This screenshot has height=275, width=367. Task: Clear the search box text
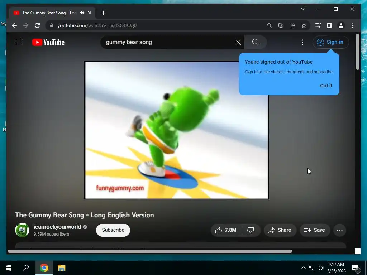[238, 42]
